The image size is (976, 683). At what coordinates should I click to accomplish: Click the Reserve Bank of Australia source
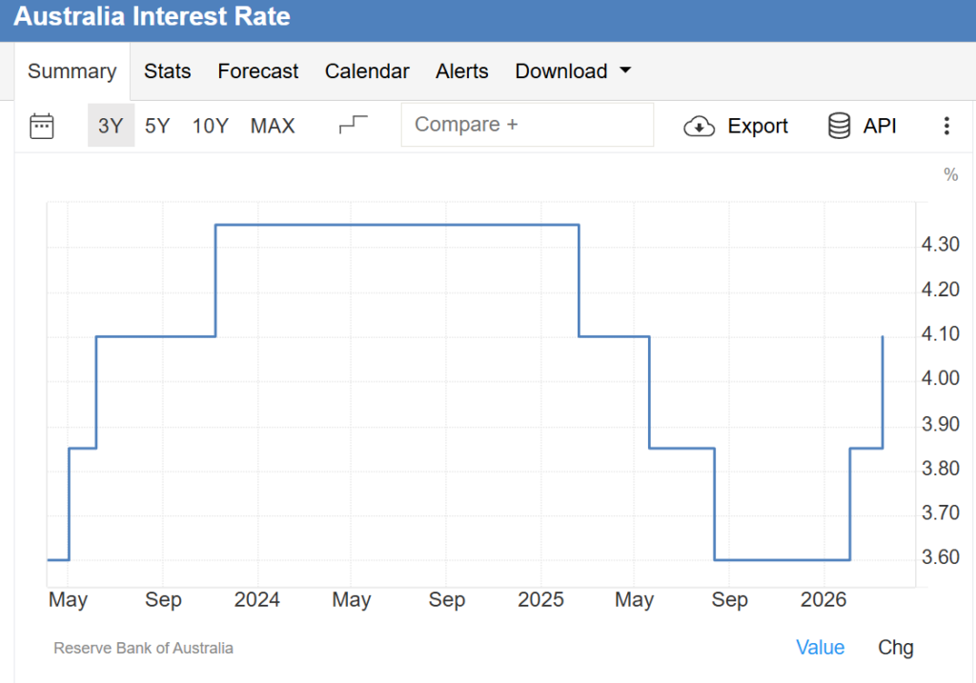[x=143, y=648]
